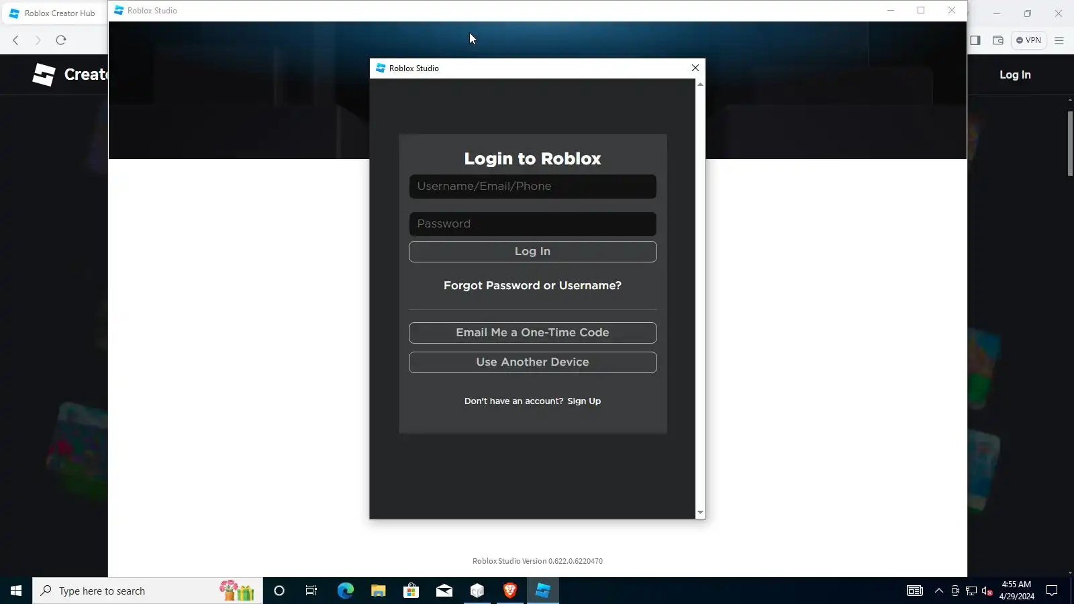1074x604 pixels.
Task: Click the Meet Now icon in system tray
Action: point(955,591)
